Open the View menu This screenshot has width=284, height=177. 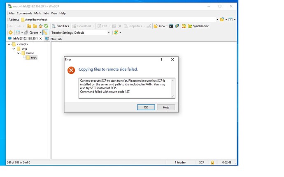click(54, 13)
